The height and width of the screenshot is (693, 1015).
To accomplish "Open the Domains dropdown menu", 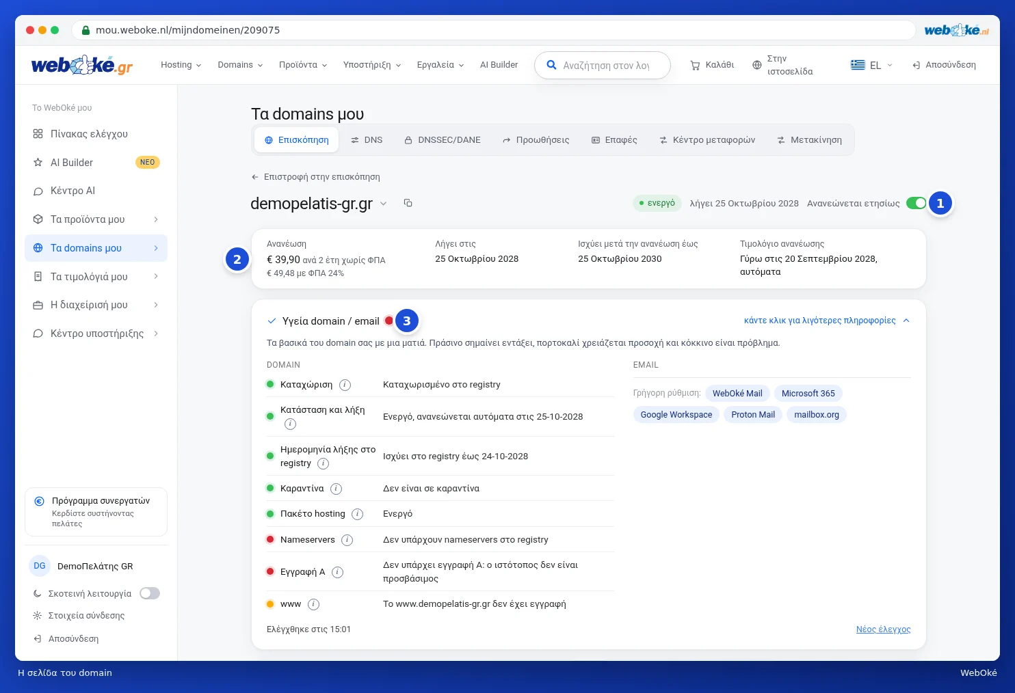I will [240, 65].
